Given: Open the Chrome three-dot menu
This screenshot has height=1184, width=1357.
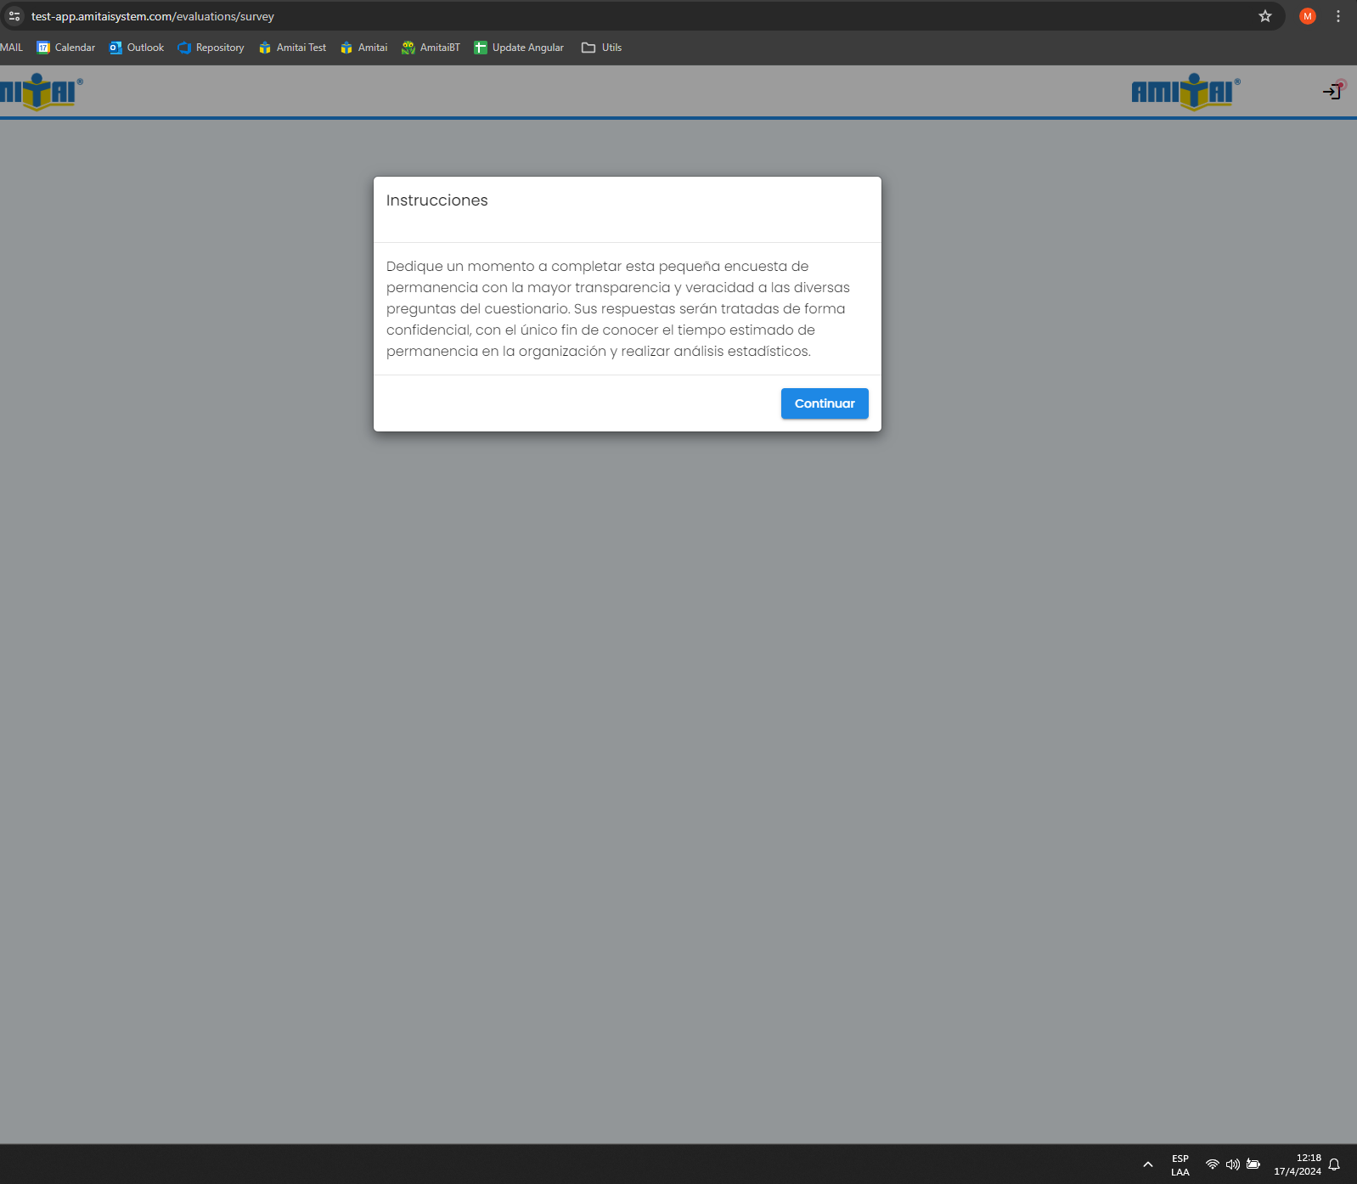Looking at the screenshot, I should pos(1337,16).
